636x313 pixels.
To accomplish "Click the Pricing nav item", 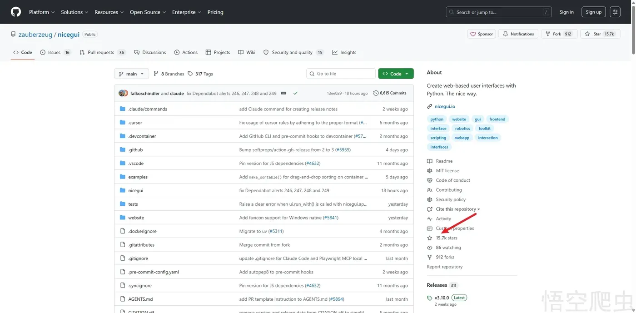I will [x=215, y=12].
